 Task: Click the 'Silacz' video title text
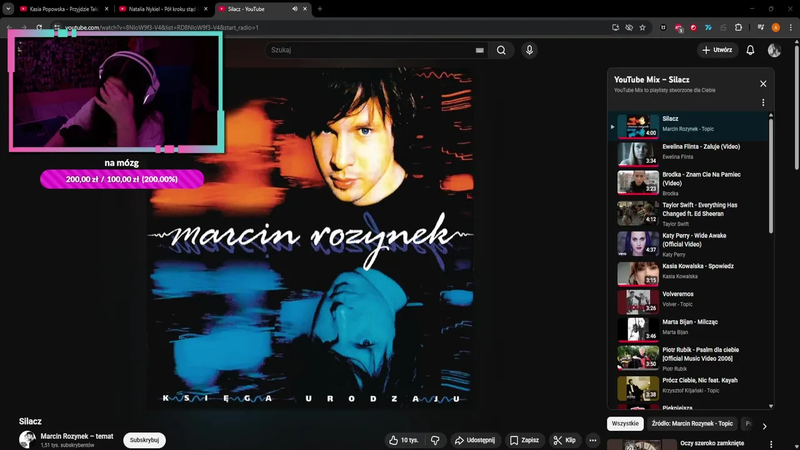tap(30, 421)
